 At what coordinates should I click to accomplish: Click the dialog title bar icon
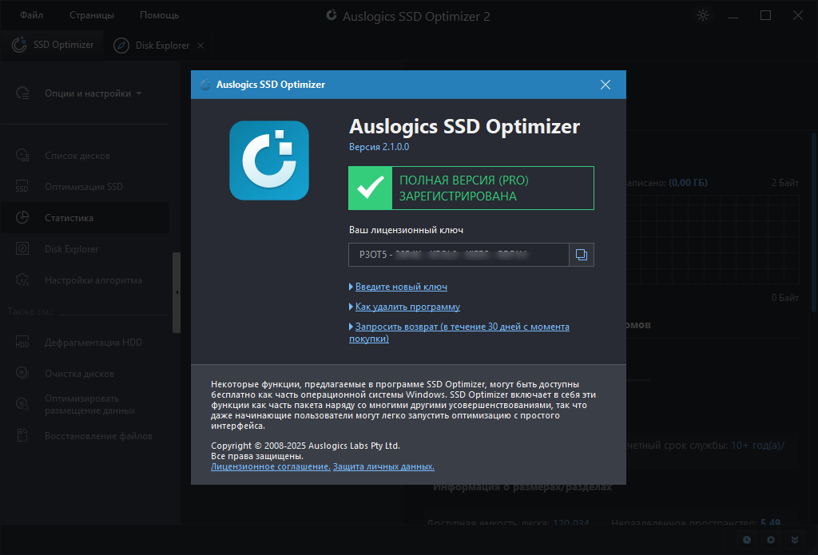(x=205, y=85)
